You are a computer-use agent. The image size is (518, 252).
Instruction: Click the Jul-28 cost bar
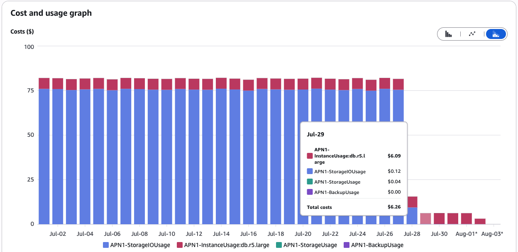point(412,211)
